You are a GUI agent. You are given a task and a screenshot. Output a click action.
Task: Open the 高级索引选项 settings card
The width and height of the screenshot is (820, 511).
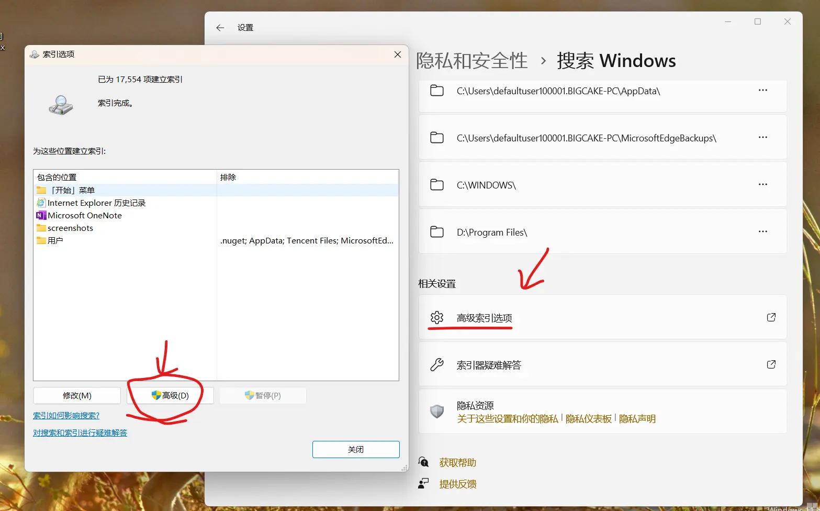pyautogui.click(x=603, y=317)
